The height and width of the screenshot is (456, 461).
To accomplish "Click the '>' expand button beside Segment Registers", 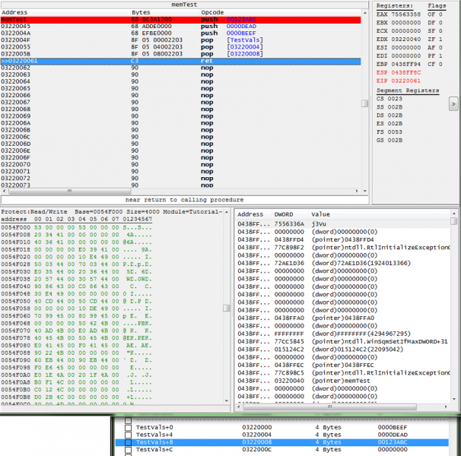I will click(x=453, y=101).
